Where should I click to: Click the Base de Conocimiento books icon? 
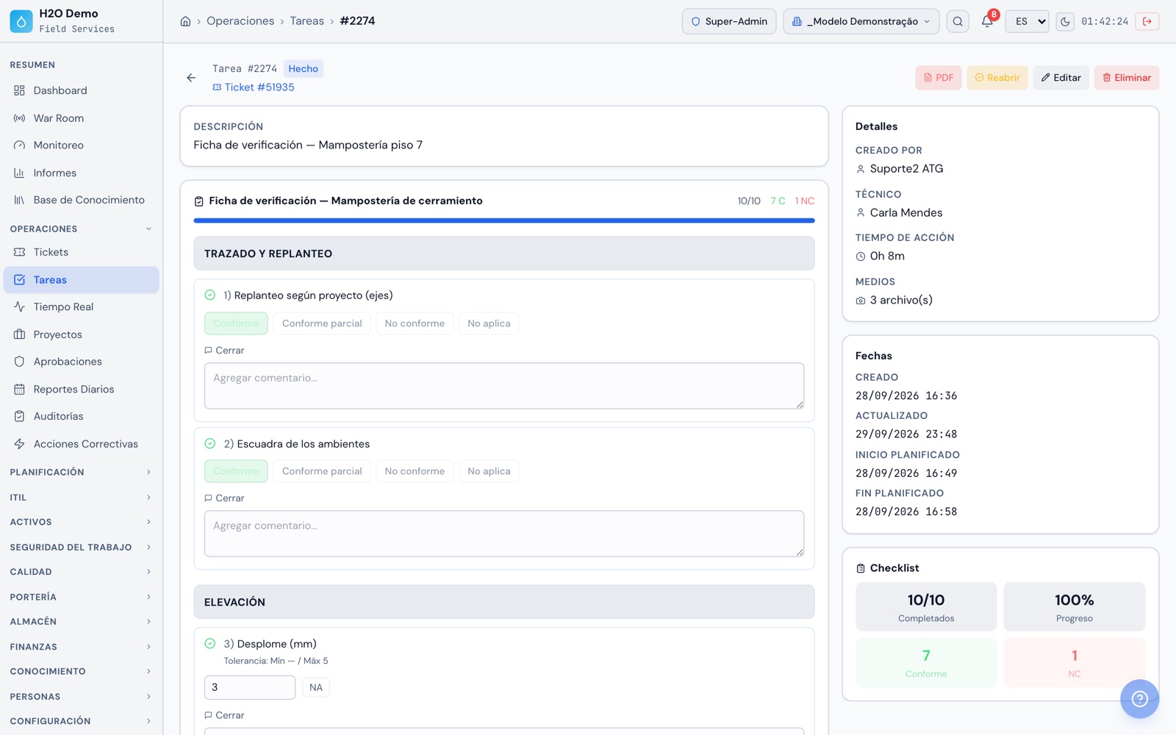[19, 200]
